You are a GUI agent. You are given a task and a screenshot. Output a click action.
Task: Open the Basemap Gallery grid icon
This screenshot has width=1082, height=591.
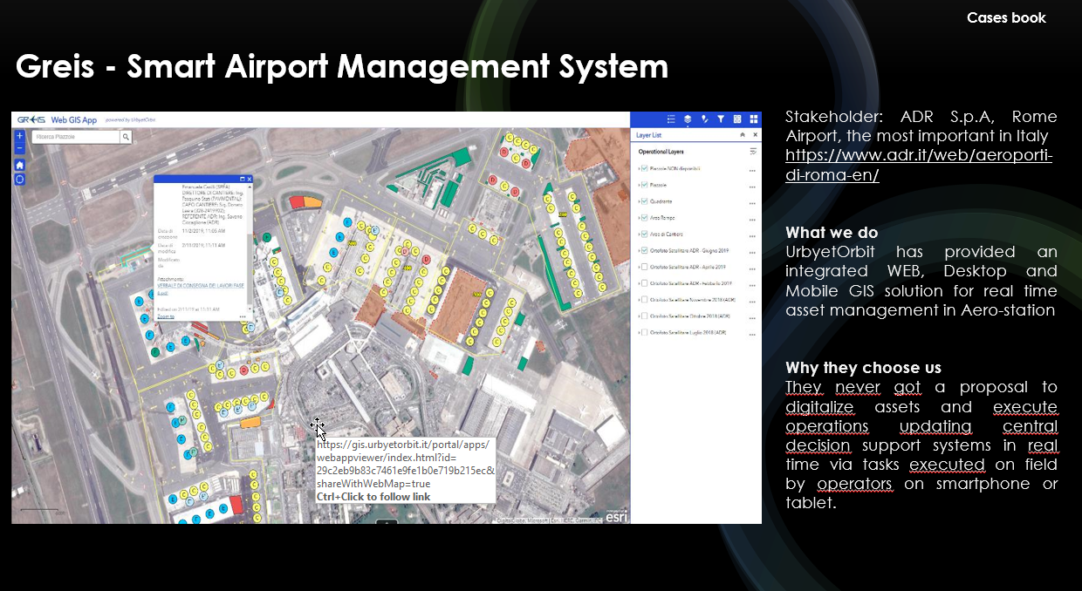point(737,119)
